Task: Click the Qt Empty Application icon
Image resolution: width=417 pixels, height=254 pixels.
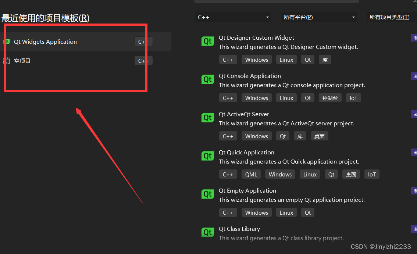Action: point(208,194)
